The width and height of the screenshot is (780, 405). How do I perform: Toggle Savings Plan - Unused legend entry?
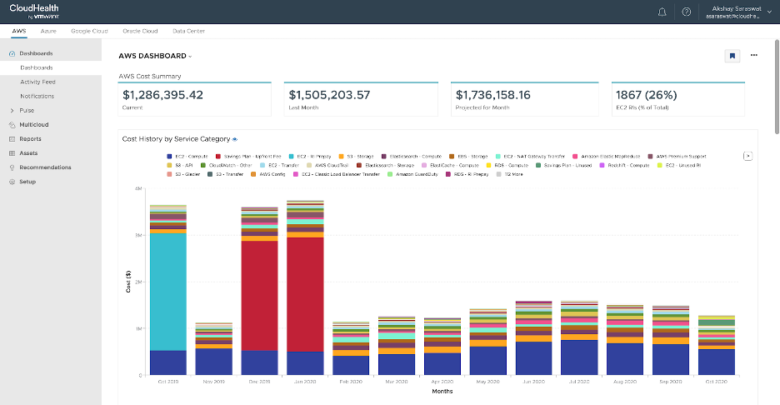pyautogui.click(x=564, y=166)
